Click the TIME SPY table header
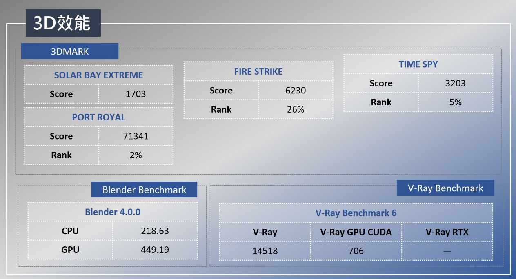This screenshot has width=516, height=279. tap(418, 64)
